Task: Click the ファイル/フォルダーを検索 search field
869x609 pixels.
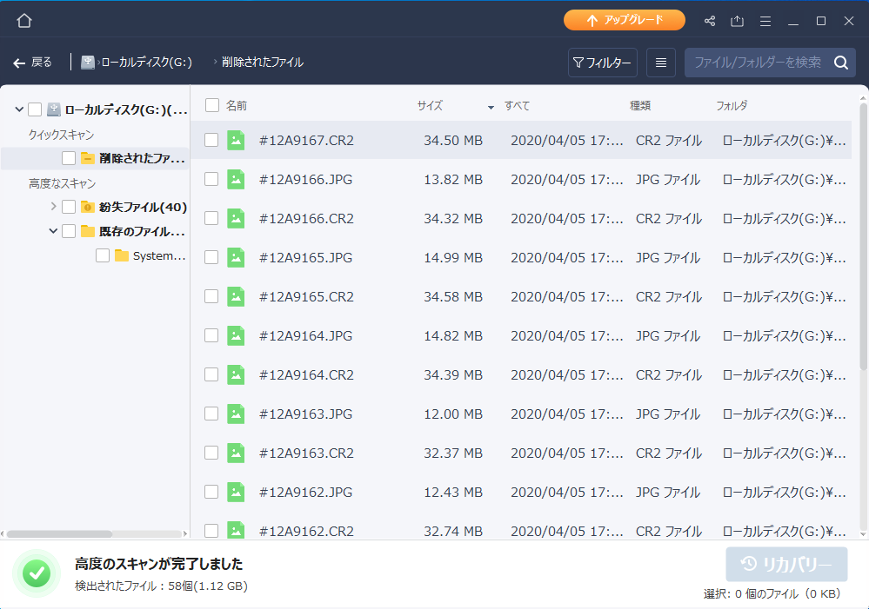Action: [x=757, y=63]
